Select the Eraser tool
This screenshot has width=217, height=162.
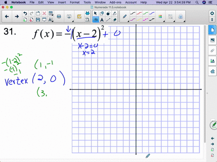[x=115, y=20]
